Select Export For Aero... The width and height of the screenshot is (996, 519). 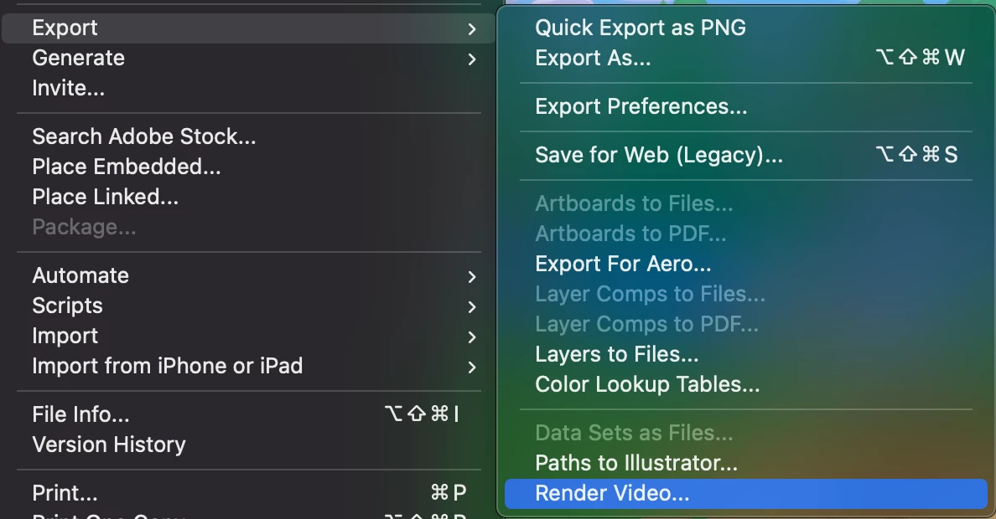(745, 264)
